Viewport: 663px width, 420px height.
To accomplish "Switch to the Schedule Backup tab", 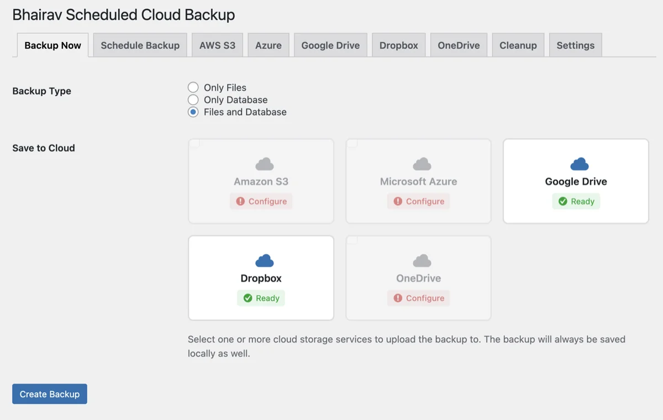I will tap(140, 45).
